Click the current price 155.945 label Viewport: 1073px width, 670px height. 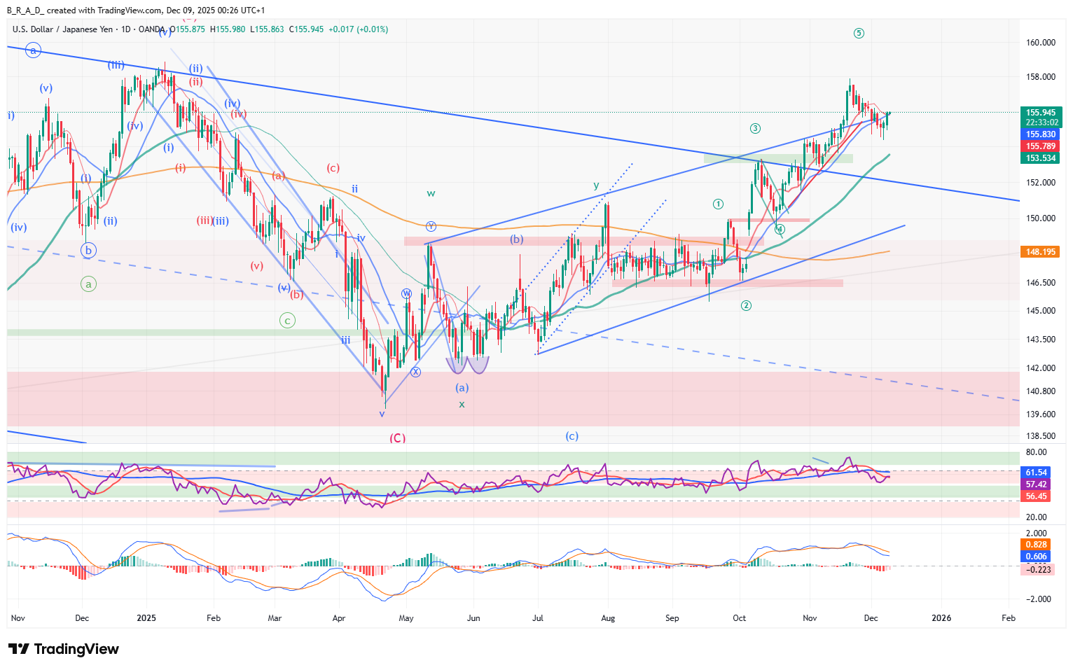[1041, 113]
